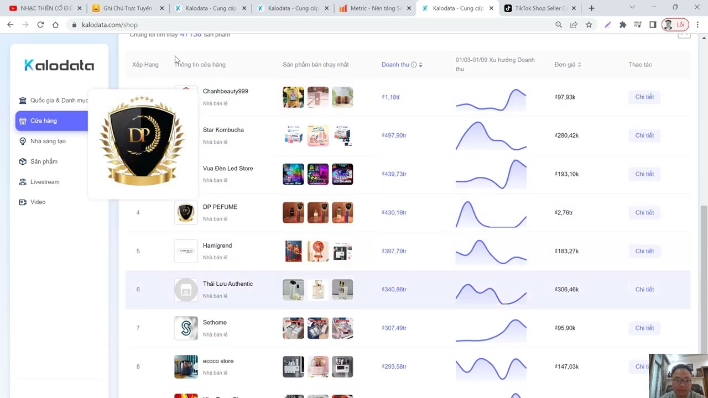Open Chi tiết for Sethome
Image resolution: width=708 pixels, height=398 pixels.
[644, 328]
